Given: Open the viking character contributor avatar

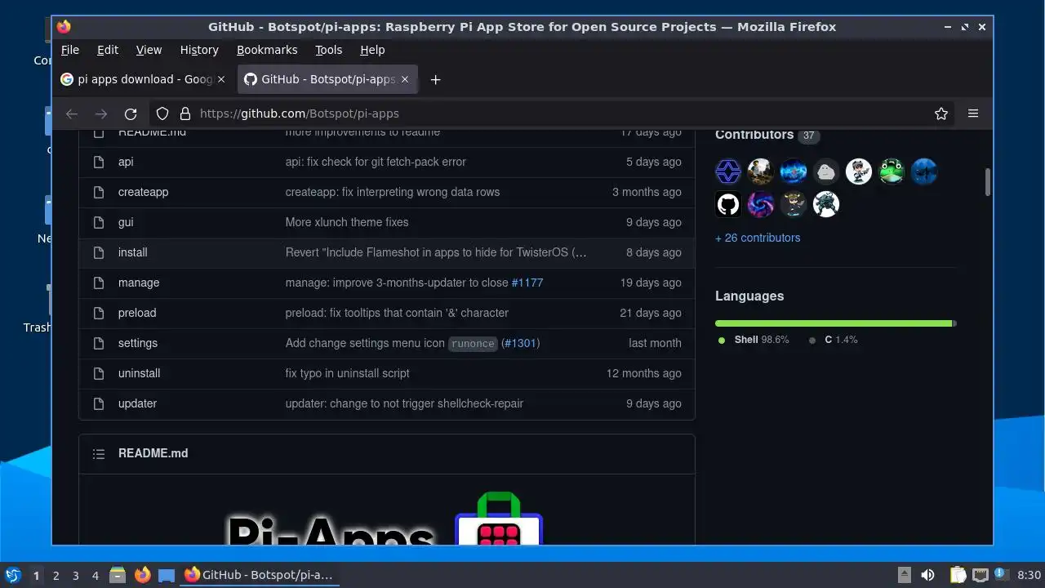Looking at the screenshot, I should coord(794,204).
